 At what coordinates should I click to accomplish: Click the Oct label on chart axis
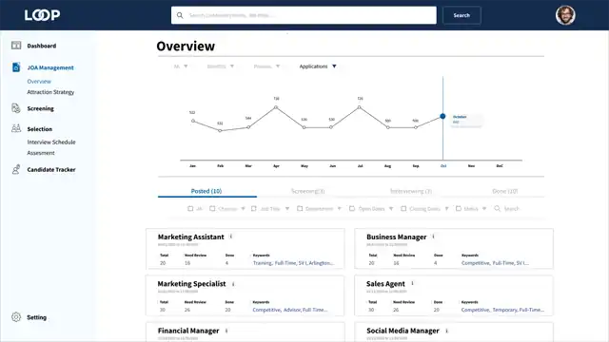pos(443,166)
